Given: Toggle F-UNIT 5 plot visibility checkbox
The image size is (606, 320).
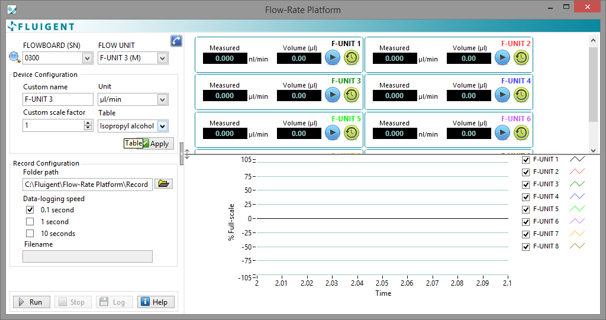Looking at the screenshot, I should [526, 209].
